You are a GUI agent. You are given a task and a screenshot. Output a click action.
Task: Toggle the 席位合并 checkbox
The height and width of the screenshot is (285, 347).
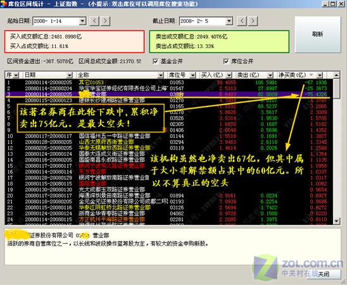click(225, 61)
